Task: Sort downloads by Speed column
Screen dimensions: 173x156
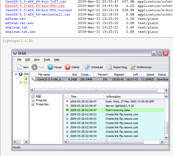Action: 147,75
